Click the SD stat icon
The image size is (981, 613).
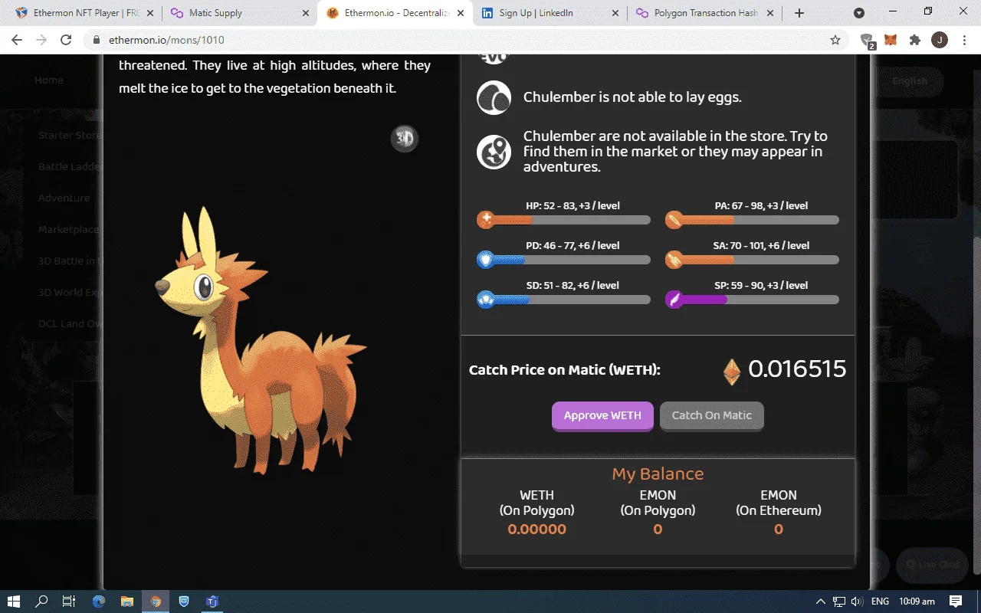[x=486, y=300]
